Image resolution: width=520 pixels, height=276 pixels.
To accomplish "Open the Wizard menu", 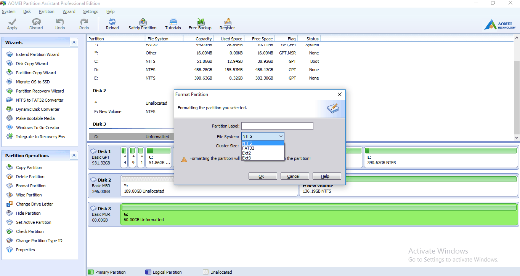I will [x=69, y=11].
